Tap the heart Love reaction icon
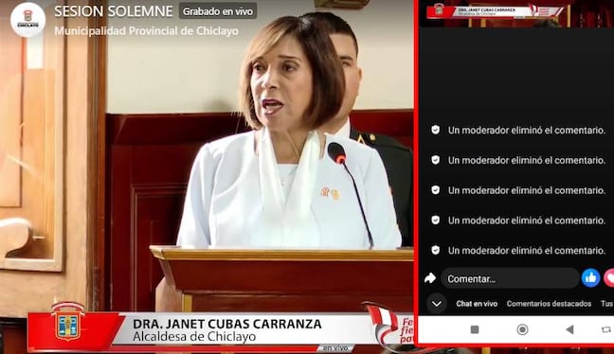Screen dimensions: 614x354 (x=609, y=278)
